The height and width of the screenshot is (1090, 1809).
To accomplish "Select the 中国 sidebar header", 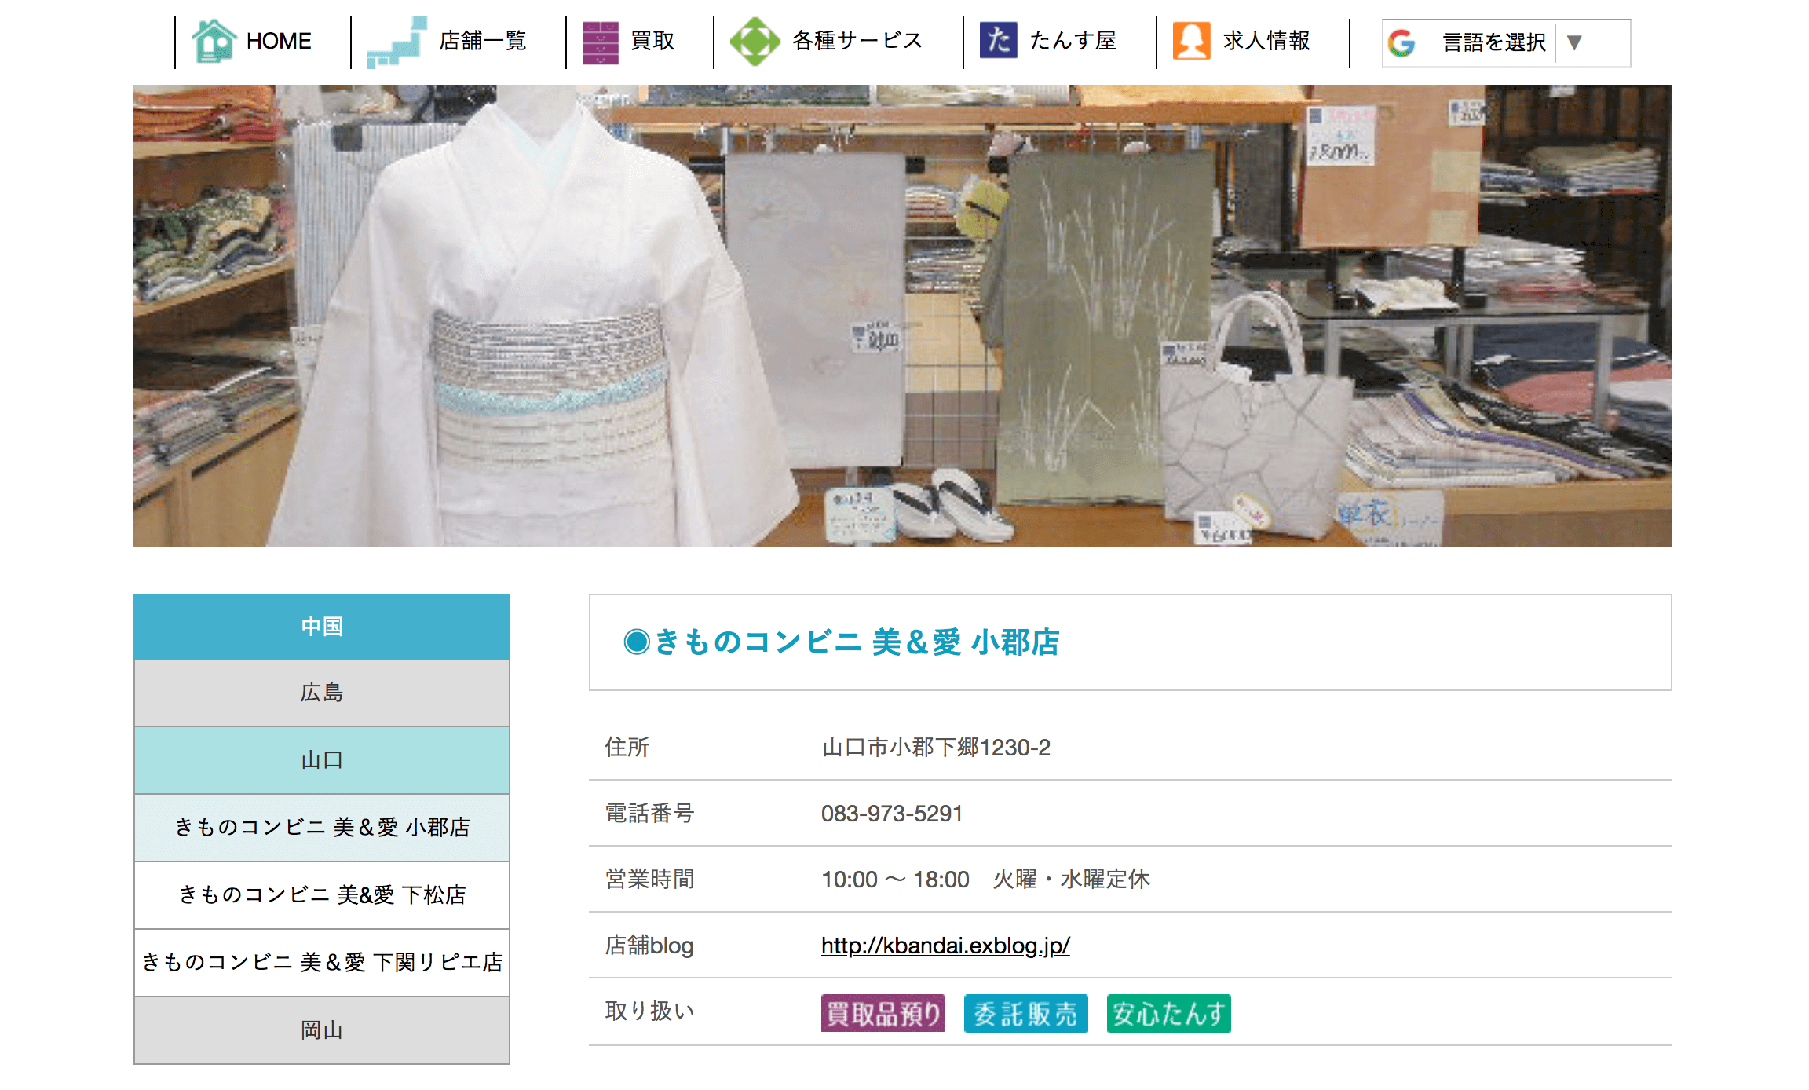I will point(322,627).
